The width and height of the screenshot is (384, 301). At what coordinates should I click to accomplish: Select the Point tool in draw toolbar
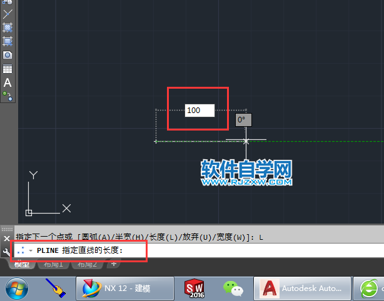[8, 14]
